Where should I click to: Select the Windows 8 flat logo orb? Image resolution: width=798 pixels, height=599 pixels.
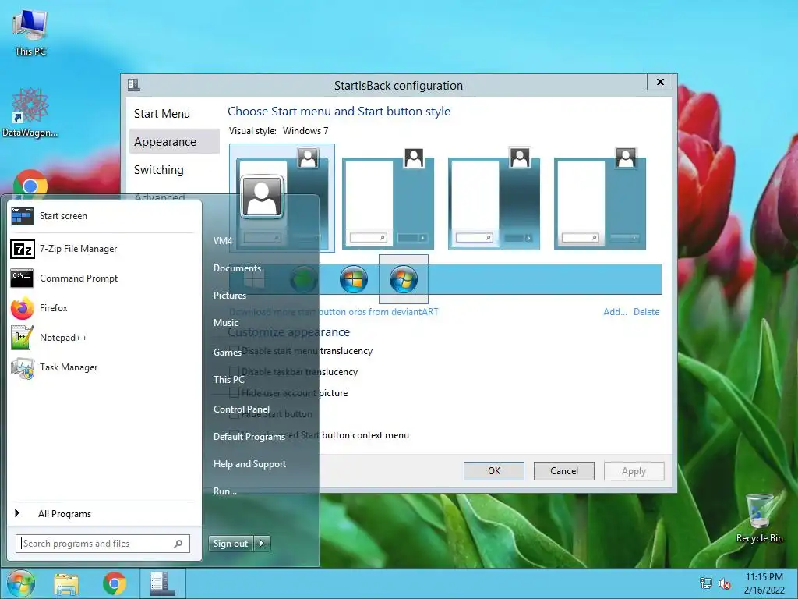[254, 279]
